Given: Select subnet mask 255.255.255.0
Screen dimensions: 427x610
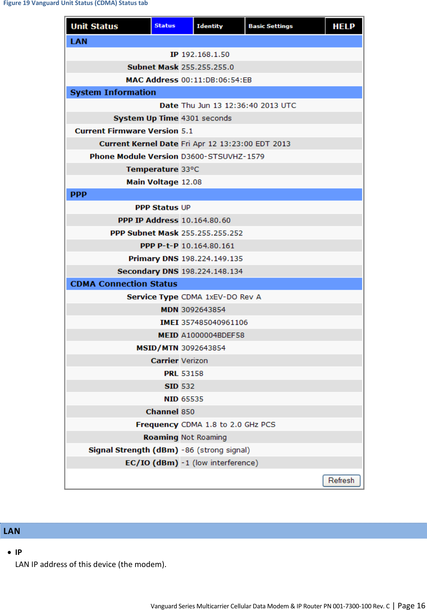Looking at the screenshot, I should pos(207,67).
